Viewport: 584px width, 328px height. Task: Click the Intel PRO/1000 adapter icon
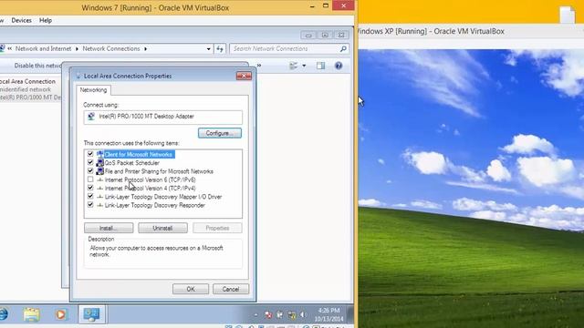pos(91,117)
